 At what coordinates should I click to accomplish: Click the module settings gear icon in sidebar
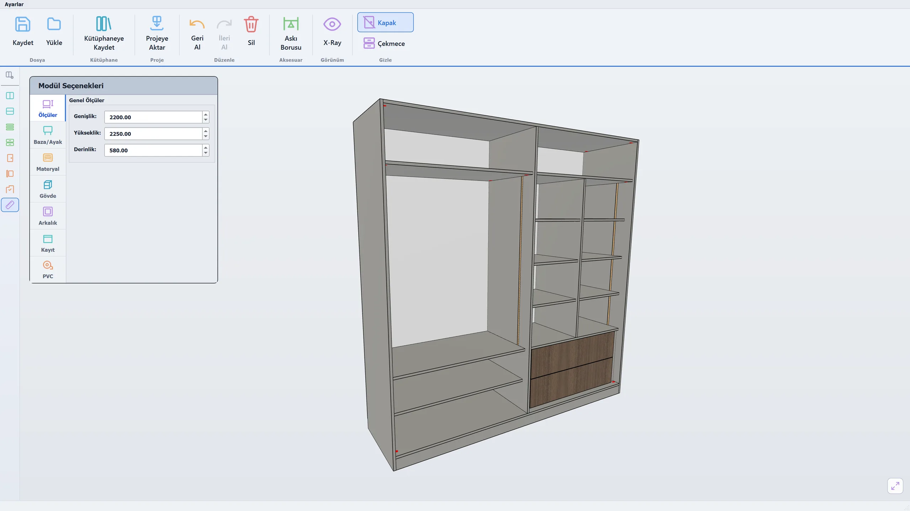coord(10,75)
